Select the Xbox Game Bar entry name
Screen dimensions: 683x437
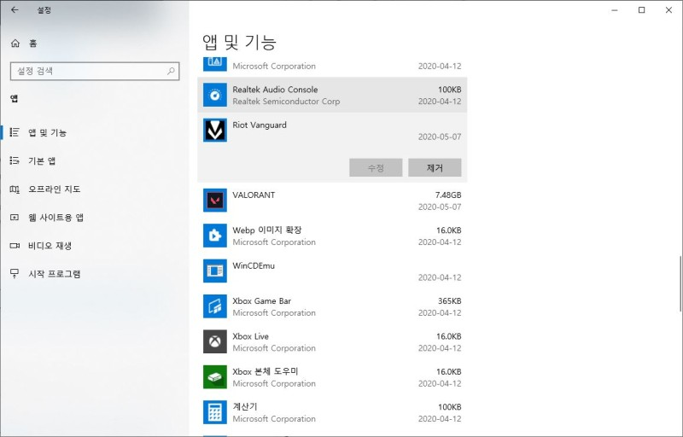tap(262, 300)
